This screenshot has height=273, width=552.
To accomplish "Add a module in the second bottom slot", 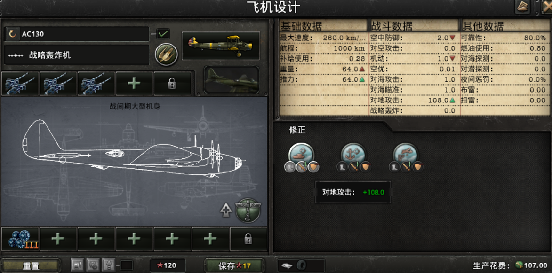I will click(57, 239).
